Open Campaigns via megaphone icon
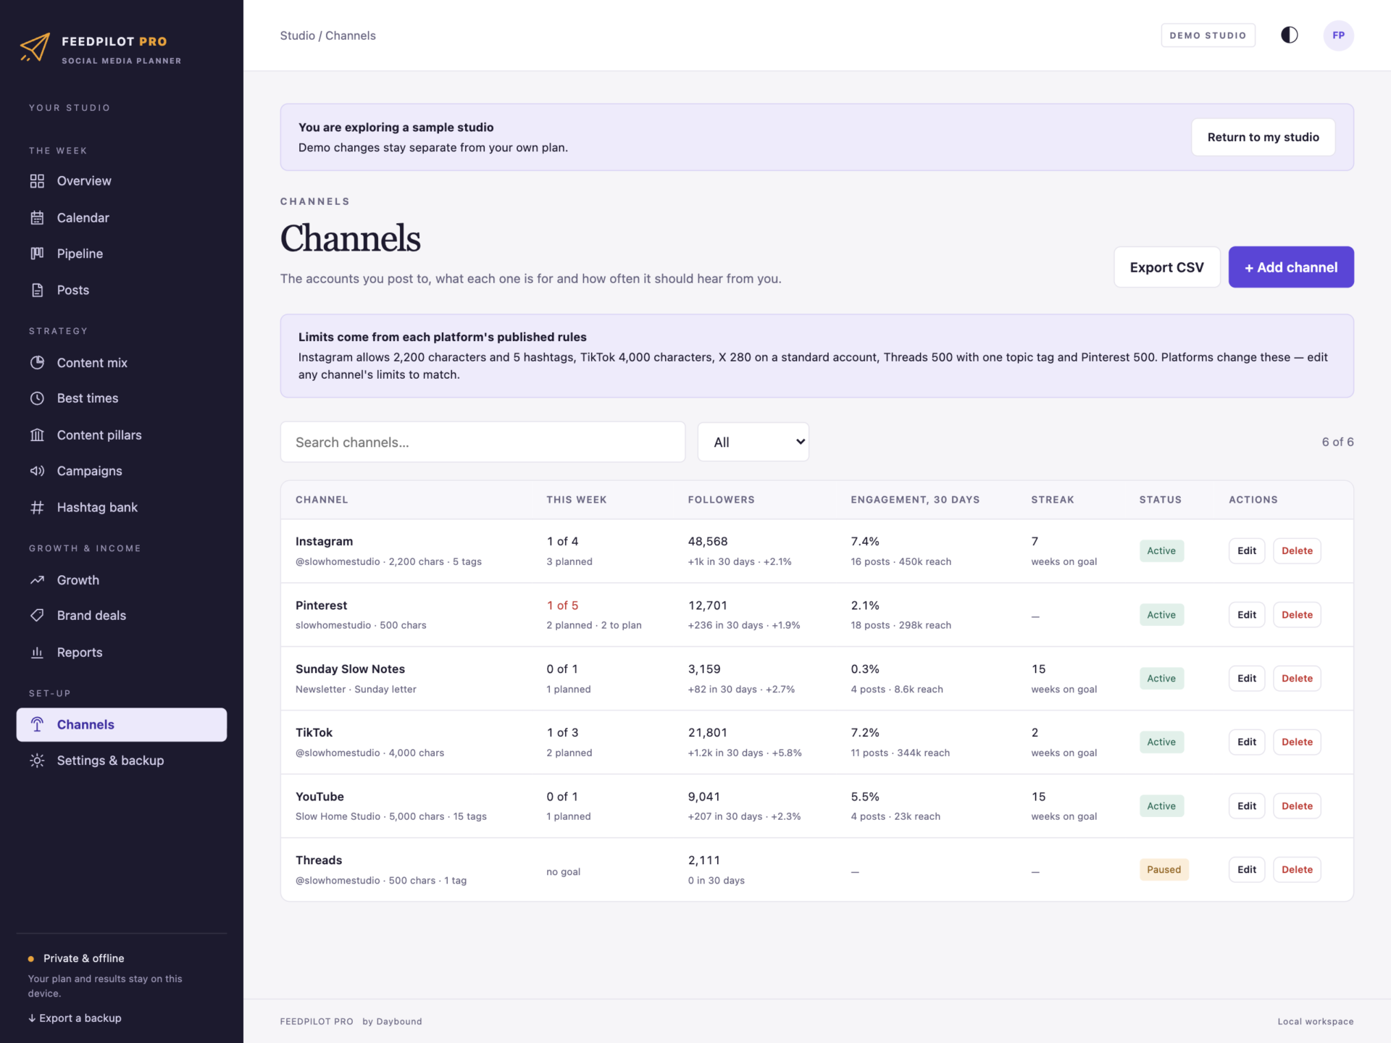The width and height of the screenshot is (1391, 1043). pyautogui.click(x=37, y=471)
